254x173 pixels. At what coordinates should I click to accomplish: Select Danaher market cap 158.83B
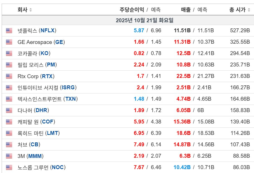pyautogui.click(x=240, y=110)
